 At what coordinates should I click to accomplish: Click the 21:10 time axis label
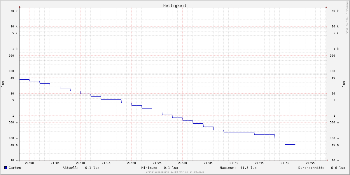[x=80, y=163]
